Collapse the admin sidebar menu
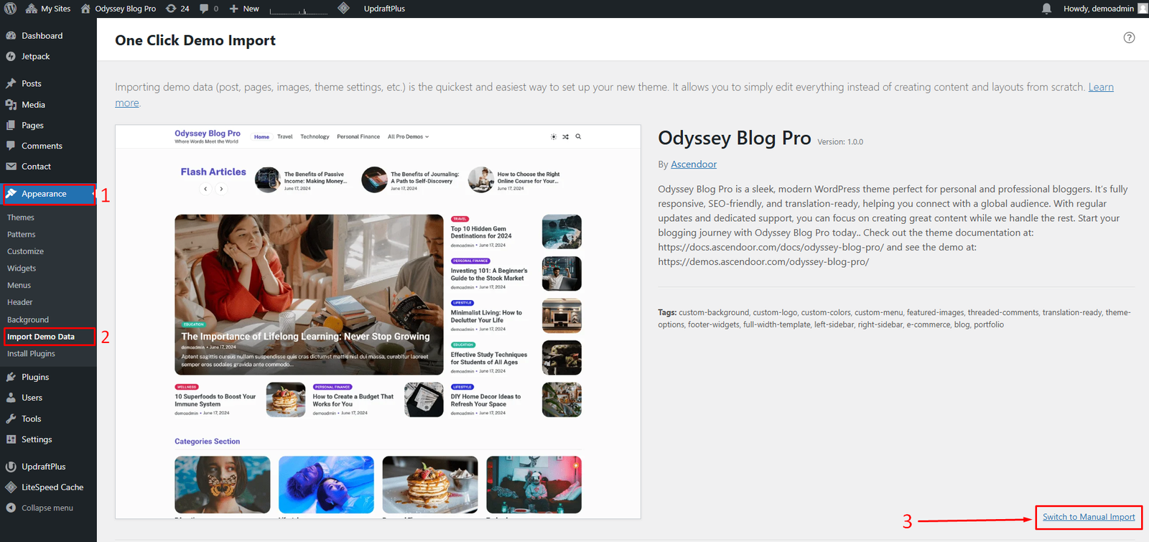Viewport: 1149px width, 542px height. click(48, 508)
